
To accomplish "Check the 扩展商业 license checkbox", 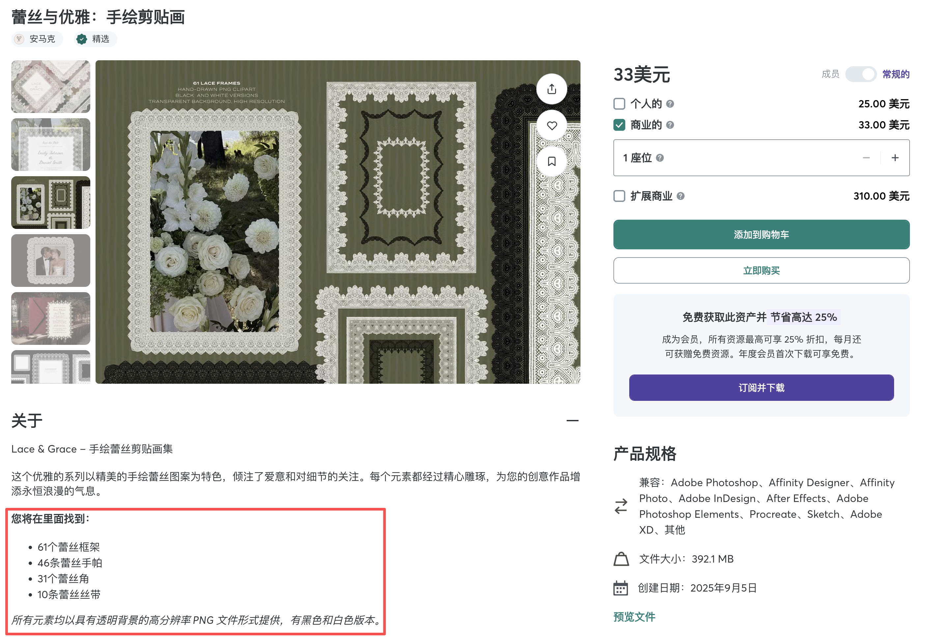I will point(619,196).
